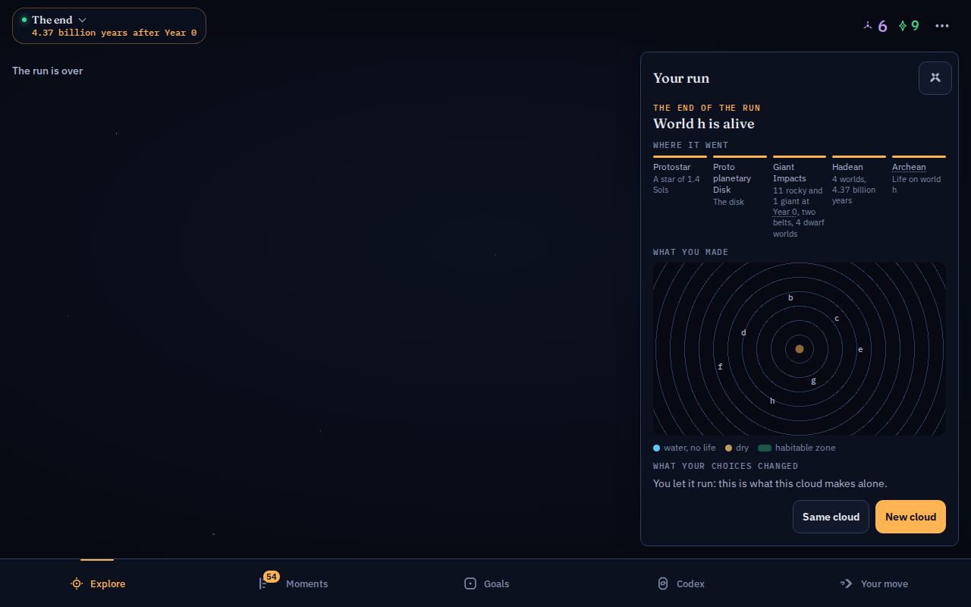Image resolution: width=971 pixels, height=607 pixels.
Task: Choose world e on the orbit map
Action: 860,350
